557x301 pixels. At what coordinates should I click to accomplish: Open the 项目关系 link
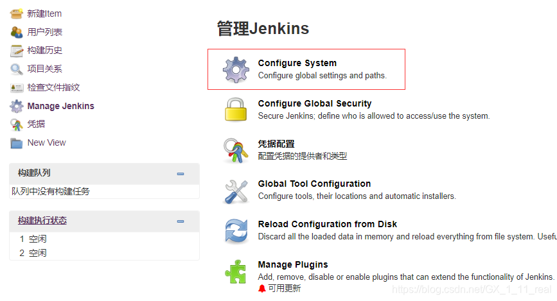45,69
